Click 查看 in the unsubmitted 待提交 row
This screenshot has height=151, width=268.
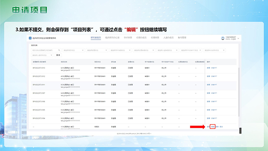[208, 127]
